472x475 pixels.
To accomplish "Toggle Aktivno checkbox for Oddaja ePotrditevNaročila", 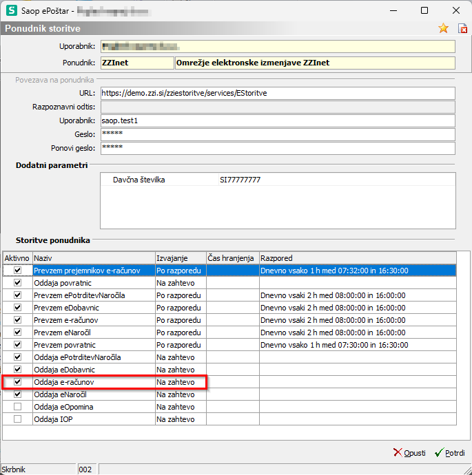I will (x=18, y=357).
